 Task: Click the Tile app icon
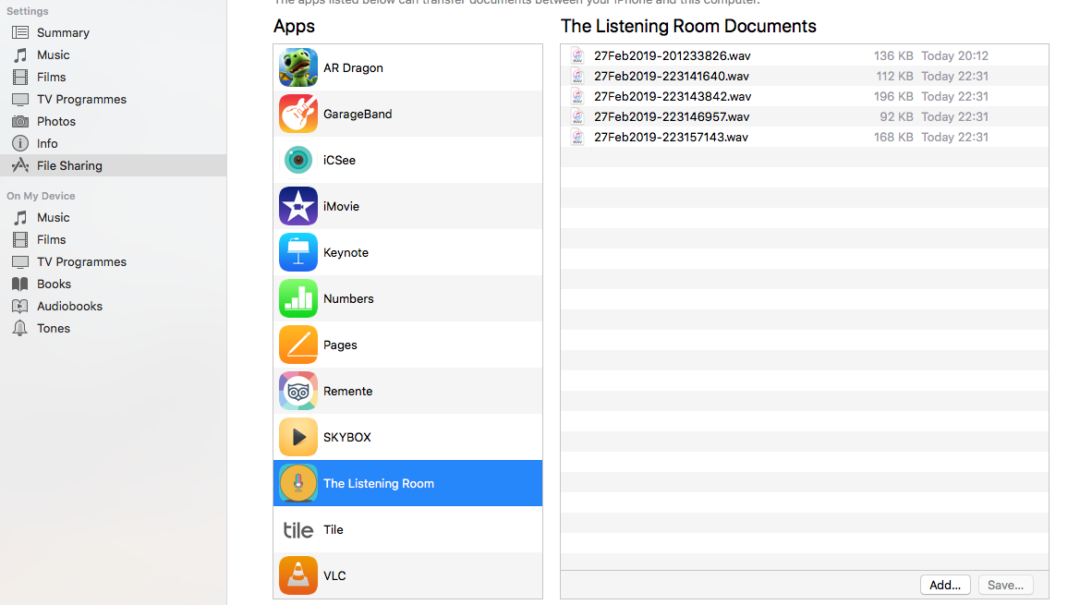tap(297, 529)
